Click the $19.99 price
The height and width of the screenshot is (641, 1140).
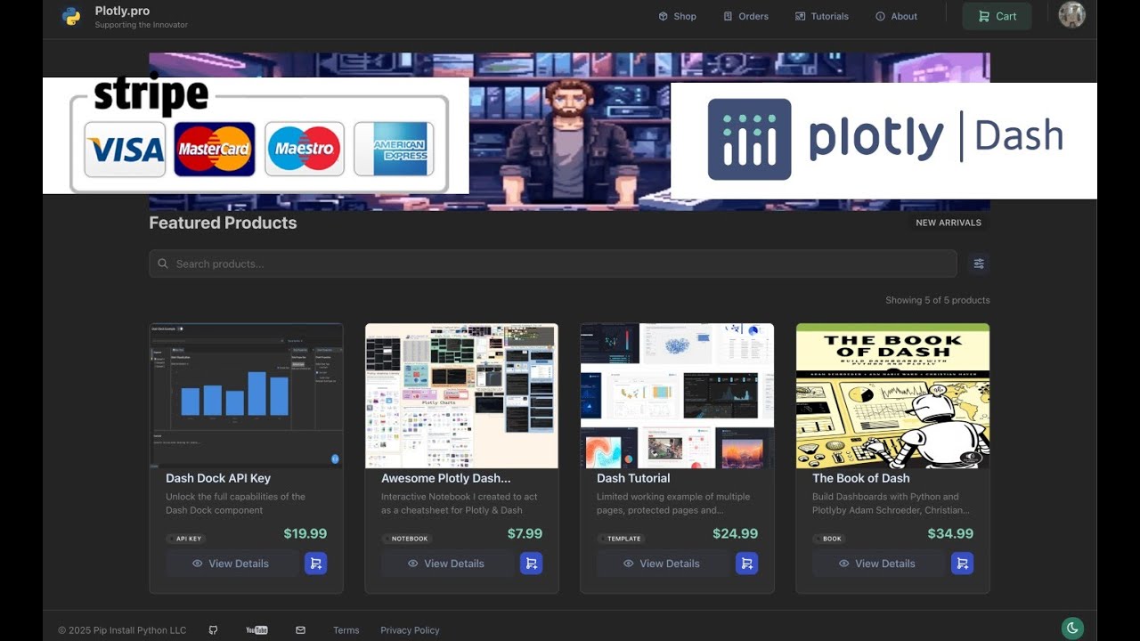click(305, 534)
